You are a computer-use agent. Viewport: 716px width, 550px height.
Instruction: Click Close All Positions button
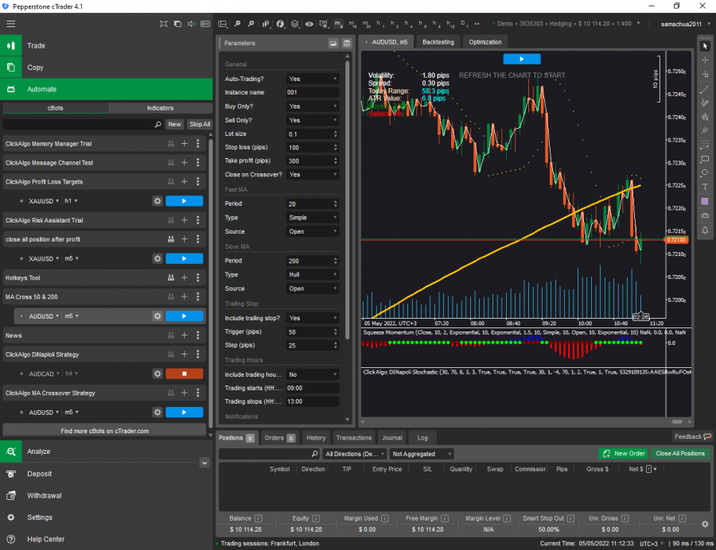tap(680, 453)
